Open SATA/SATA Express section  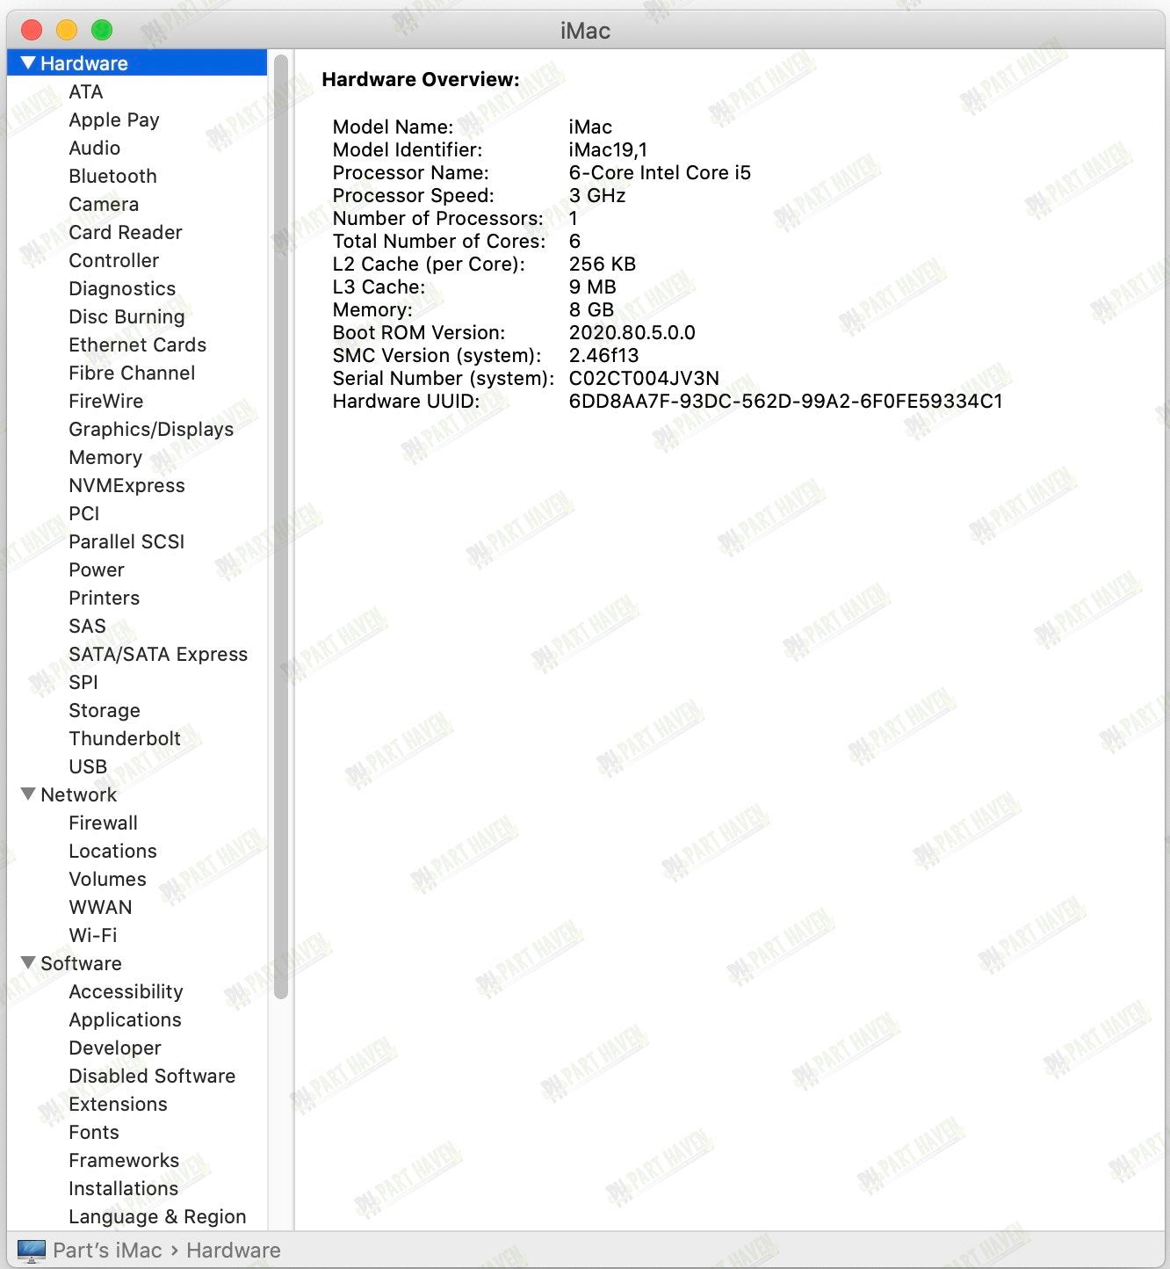point(158,654)
